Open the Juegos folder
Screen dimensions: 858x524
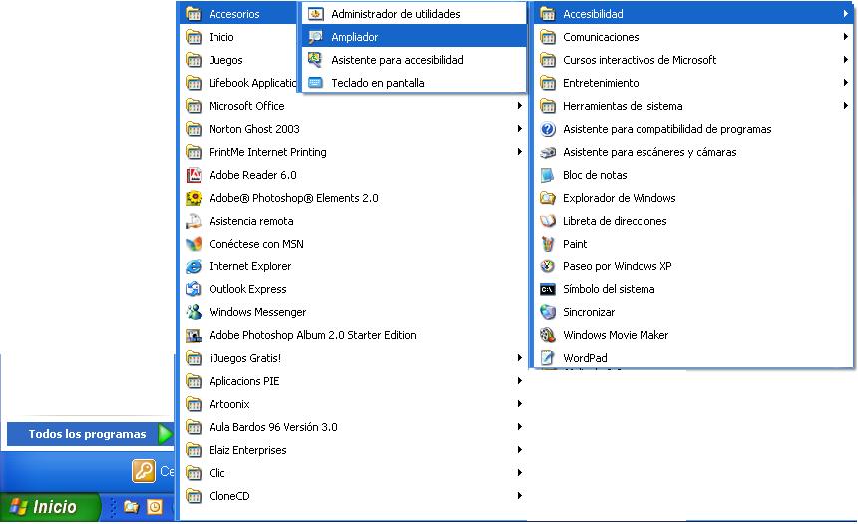pos(238,60)
